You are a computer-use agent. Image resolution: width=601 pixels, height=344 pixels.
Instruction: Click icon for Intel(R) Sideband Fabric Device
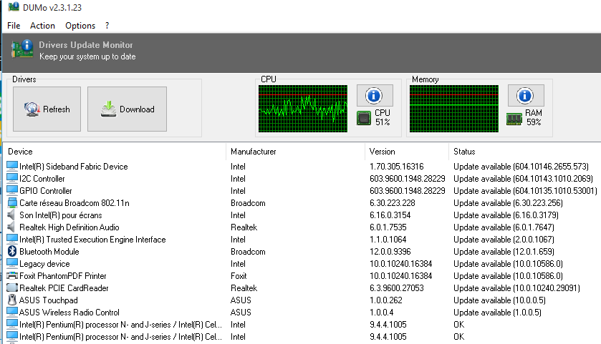pyautogui.click(x=12, y=166)
